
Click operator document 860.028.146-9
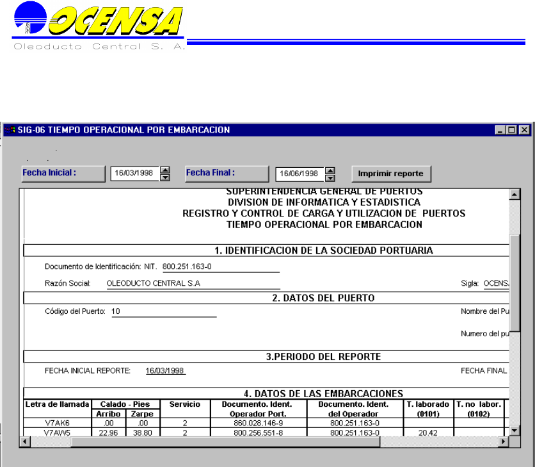(259, 423)
